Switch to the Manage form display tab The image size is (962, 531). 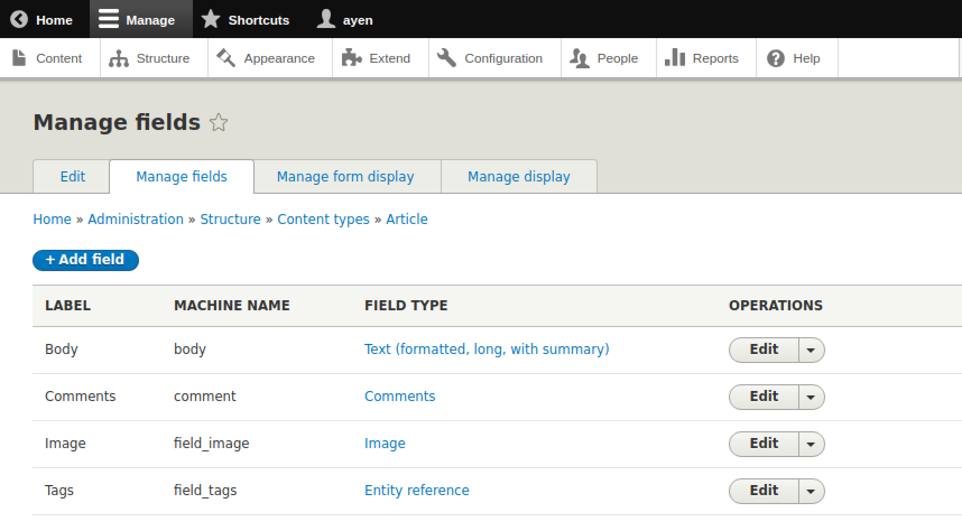coord(345,176)
